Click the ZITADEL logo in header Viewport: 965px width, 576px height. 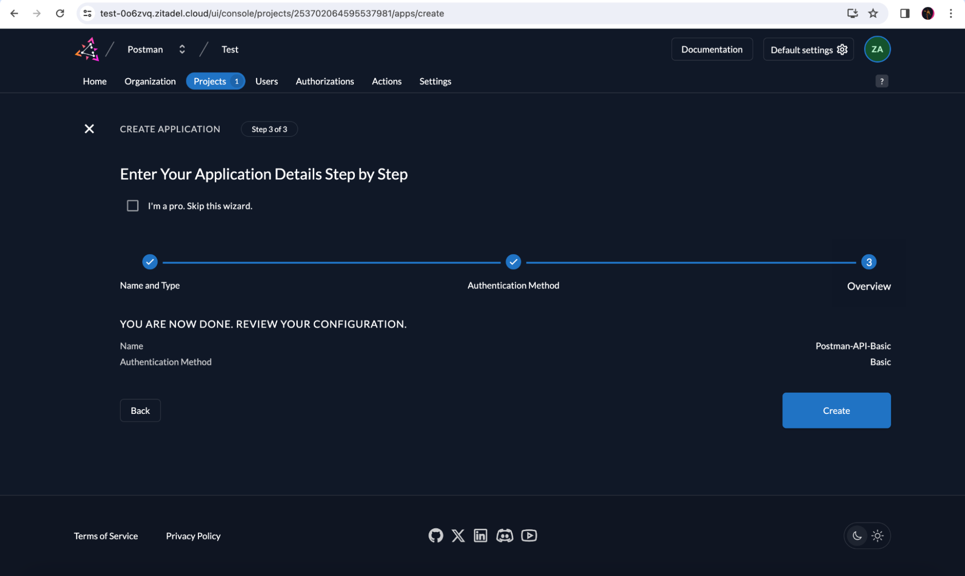(87, 49)
